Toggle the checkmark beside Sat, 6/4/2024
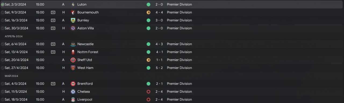 [2, 44]
